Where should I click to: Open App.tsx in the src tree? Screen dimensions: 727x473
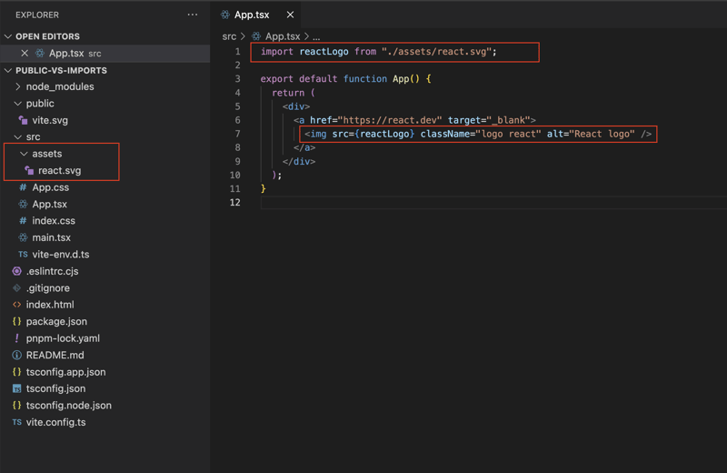[x=50, y=205]
